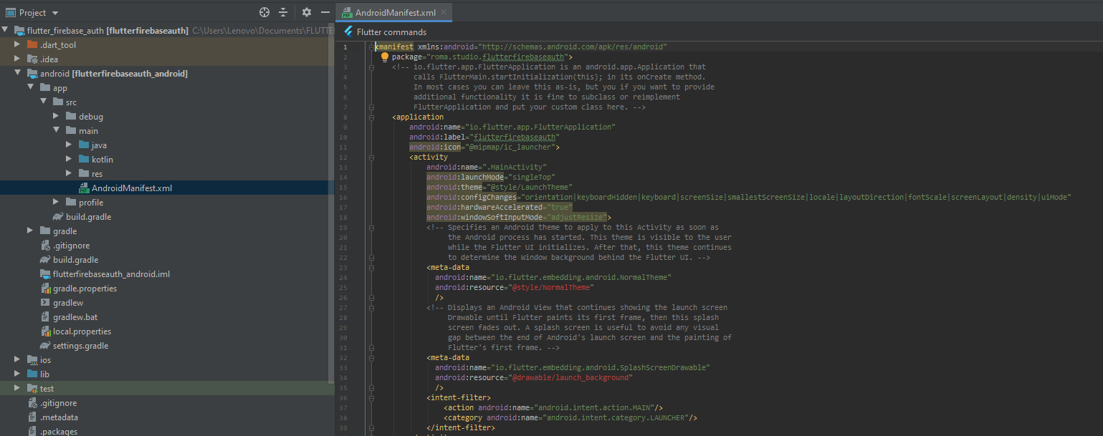Expand the test folder
Viewport: 1103px width, 436px height.
17,389
